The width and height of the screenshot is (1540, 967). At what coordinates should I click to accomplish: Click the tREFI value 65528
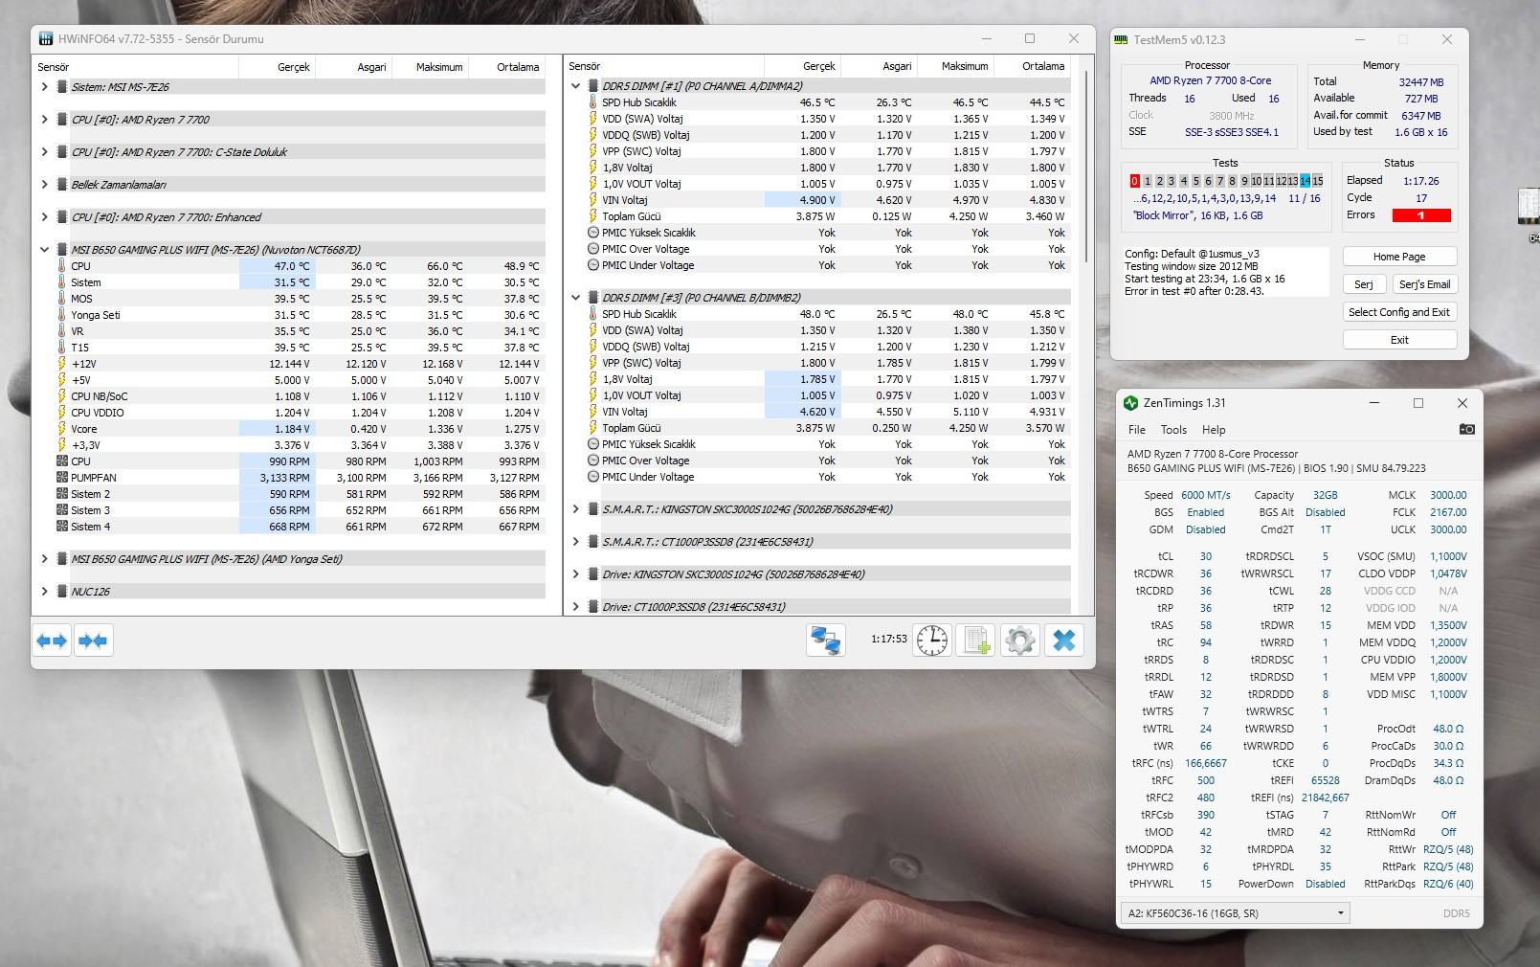tap(1325, 780)
